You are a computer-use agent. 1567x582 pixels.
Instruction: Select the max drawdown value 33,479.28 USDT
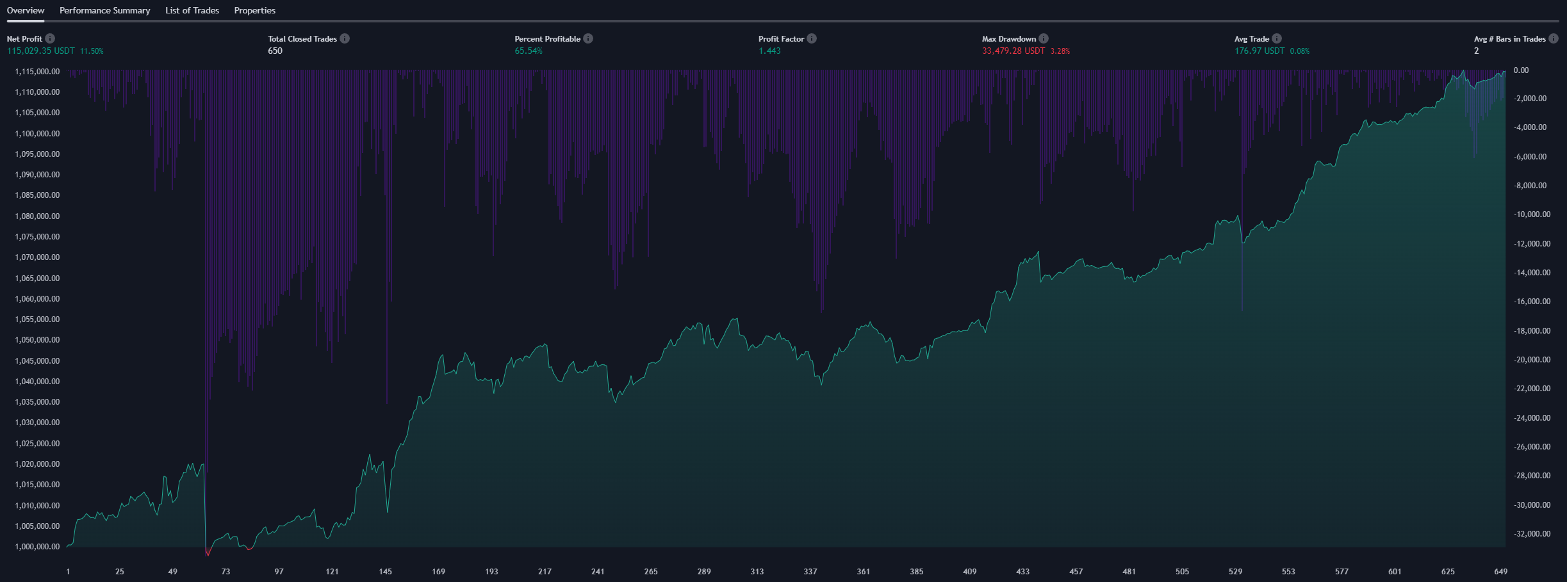(1013, 51)
